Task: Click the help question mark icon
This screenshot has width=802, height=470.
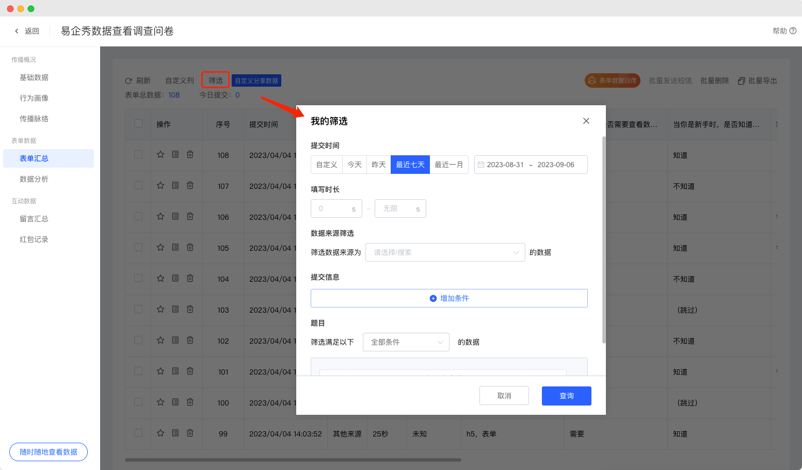Action: pos(793,31)
